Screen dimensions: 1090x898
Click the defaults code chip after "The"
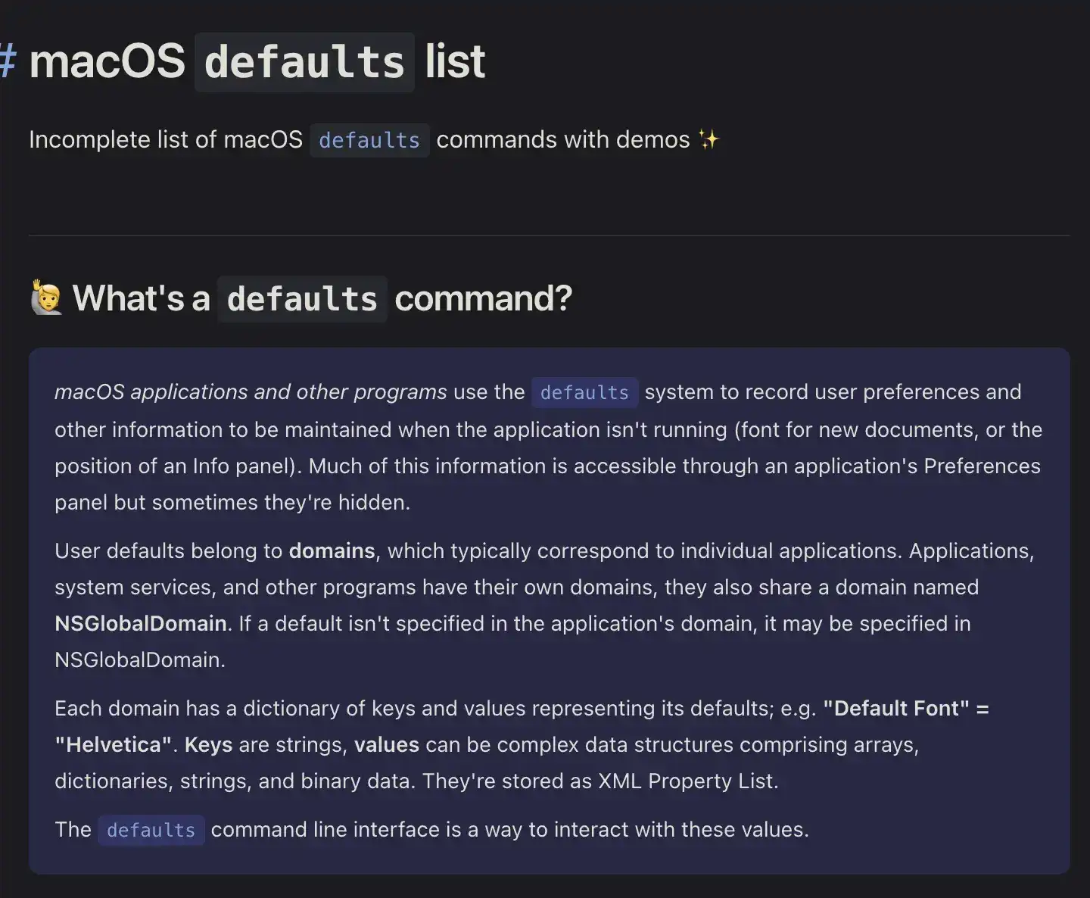coord(151,830)
